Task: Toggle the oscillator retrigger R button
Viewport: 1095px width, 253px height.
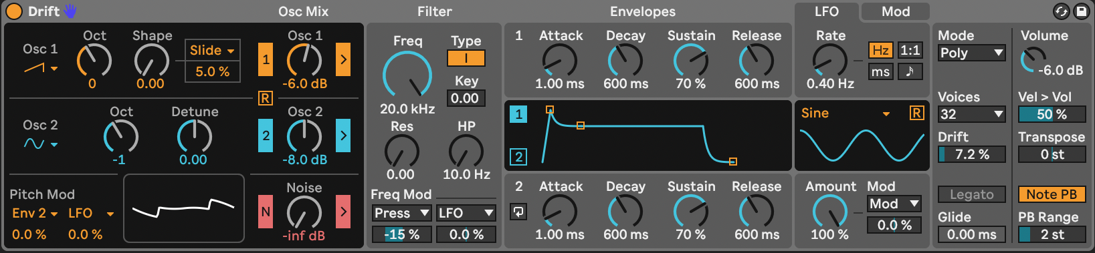Action: pos(266,98)
